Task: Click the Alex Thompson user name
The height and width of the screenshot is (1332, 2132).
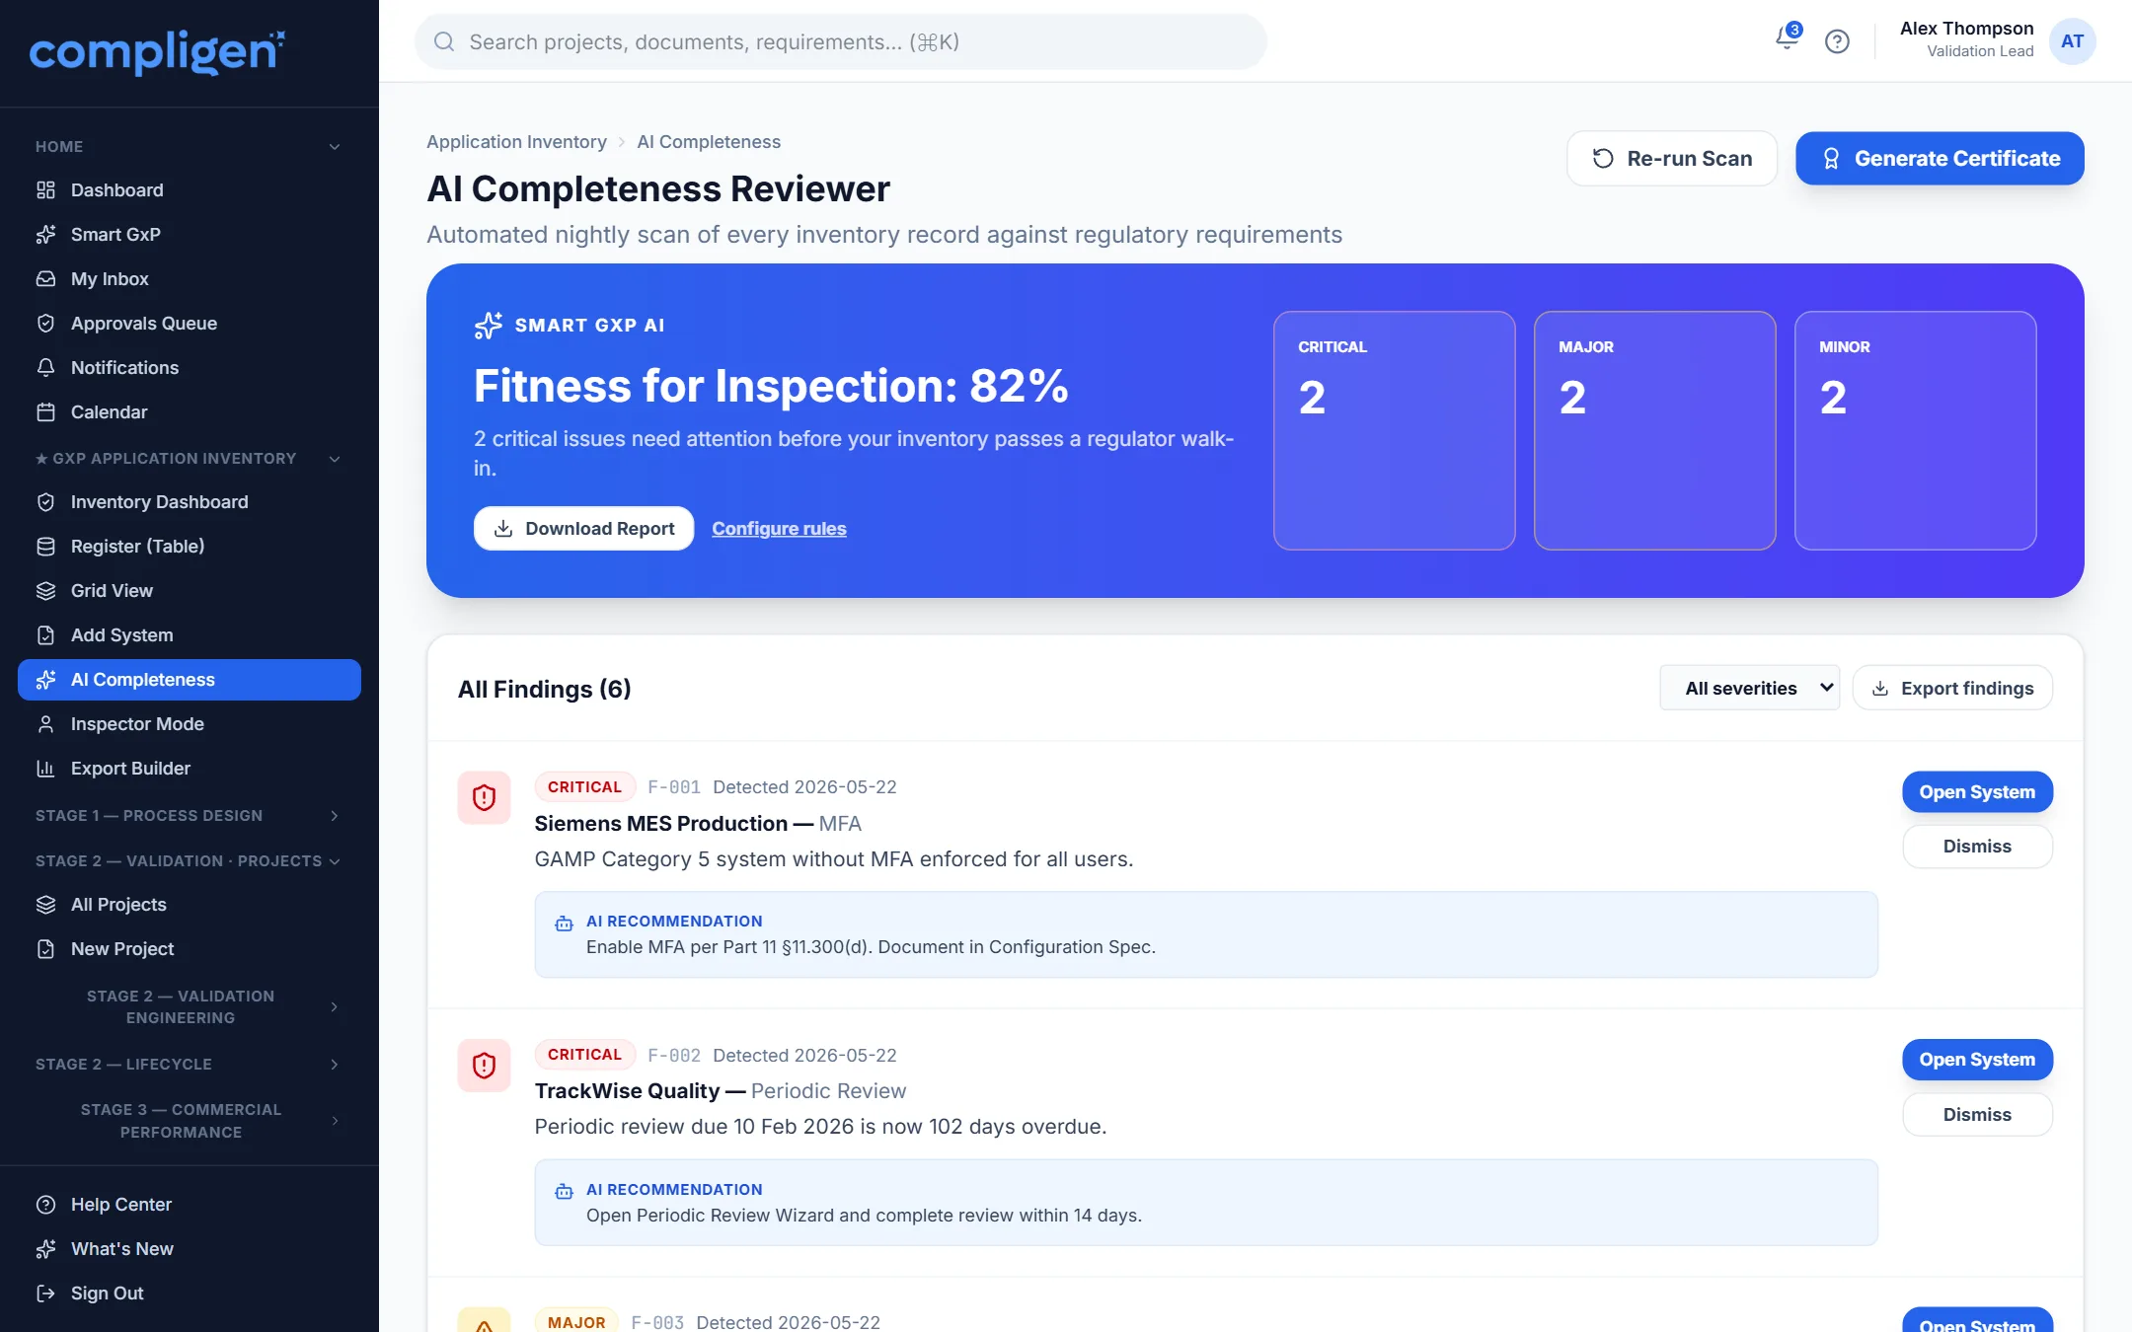Action: (x=1966, y=29)
